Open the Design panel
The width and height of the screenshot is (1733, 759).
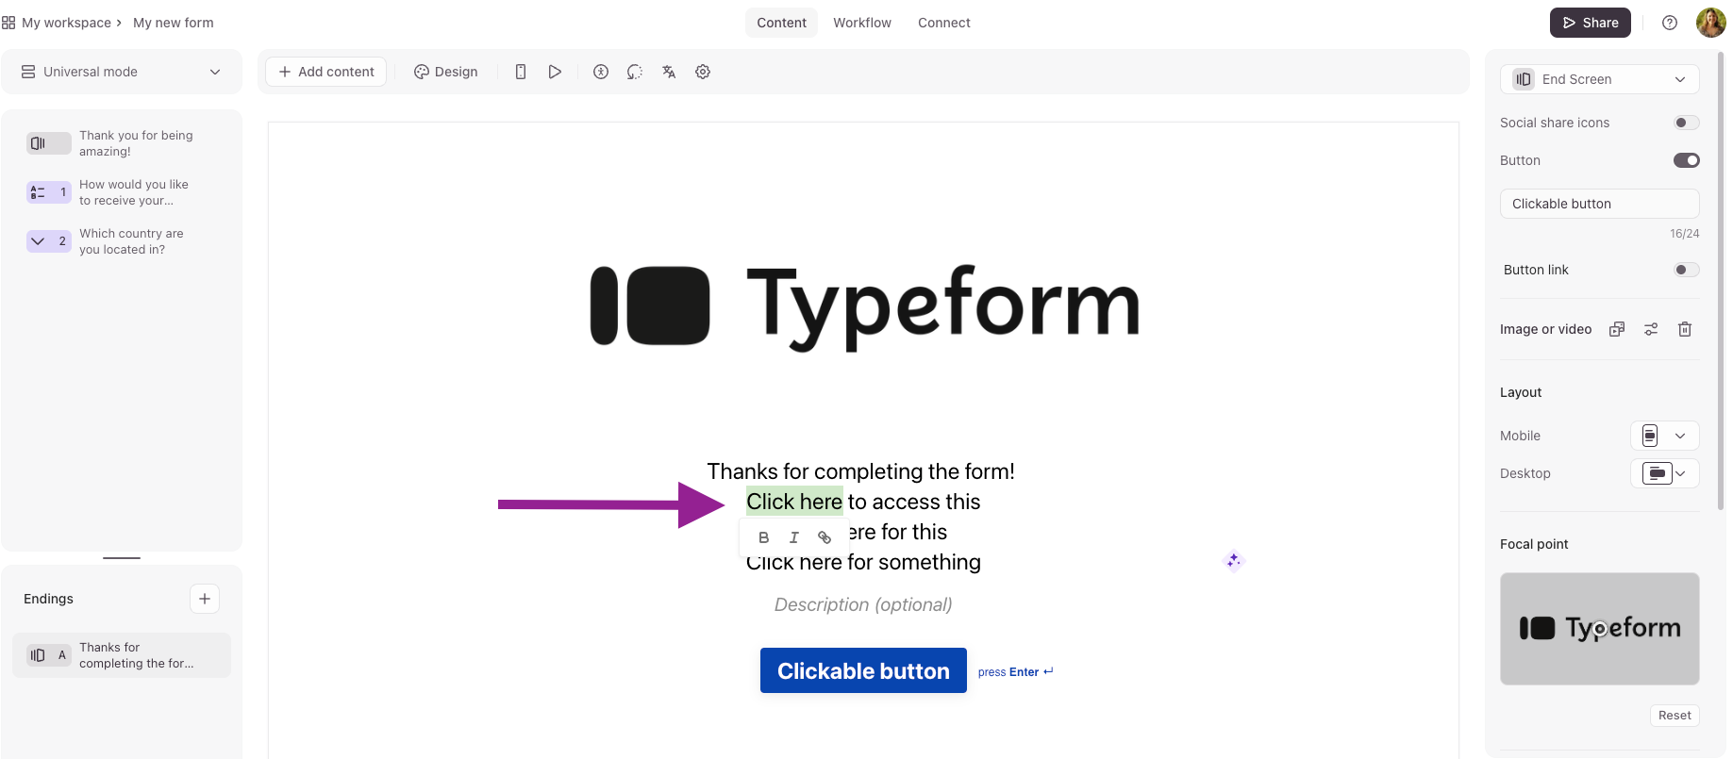click(446, 72)
